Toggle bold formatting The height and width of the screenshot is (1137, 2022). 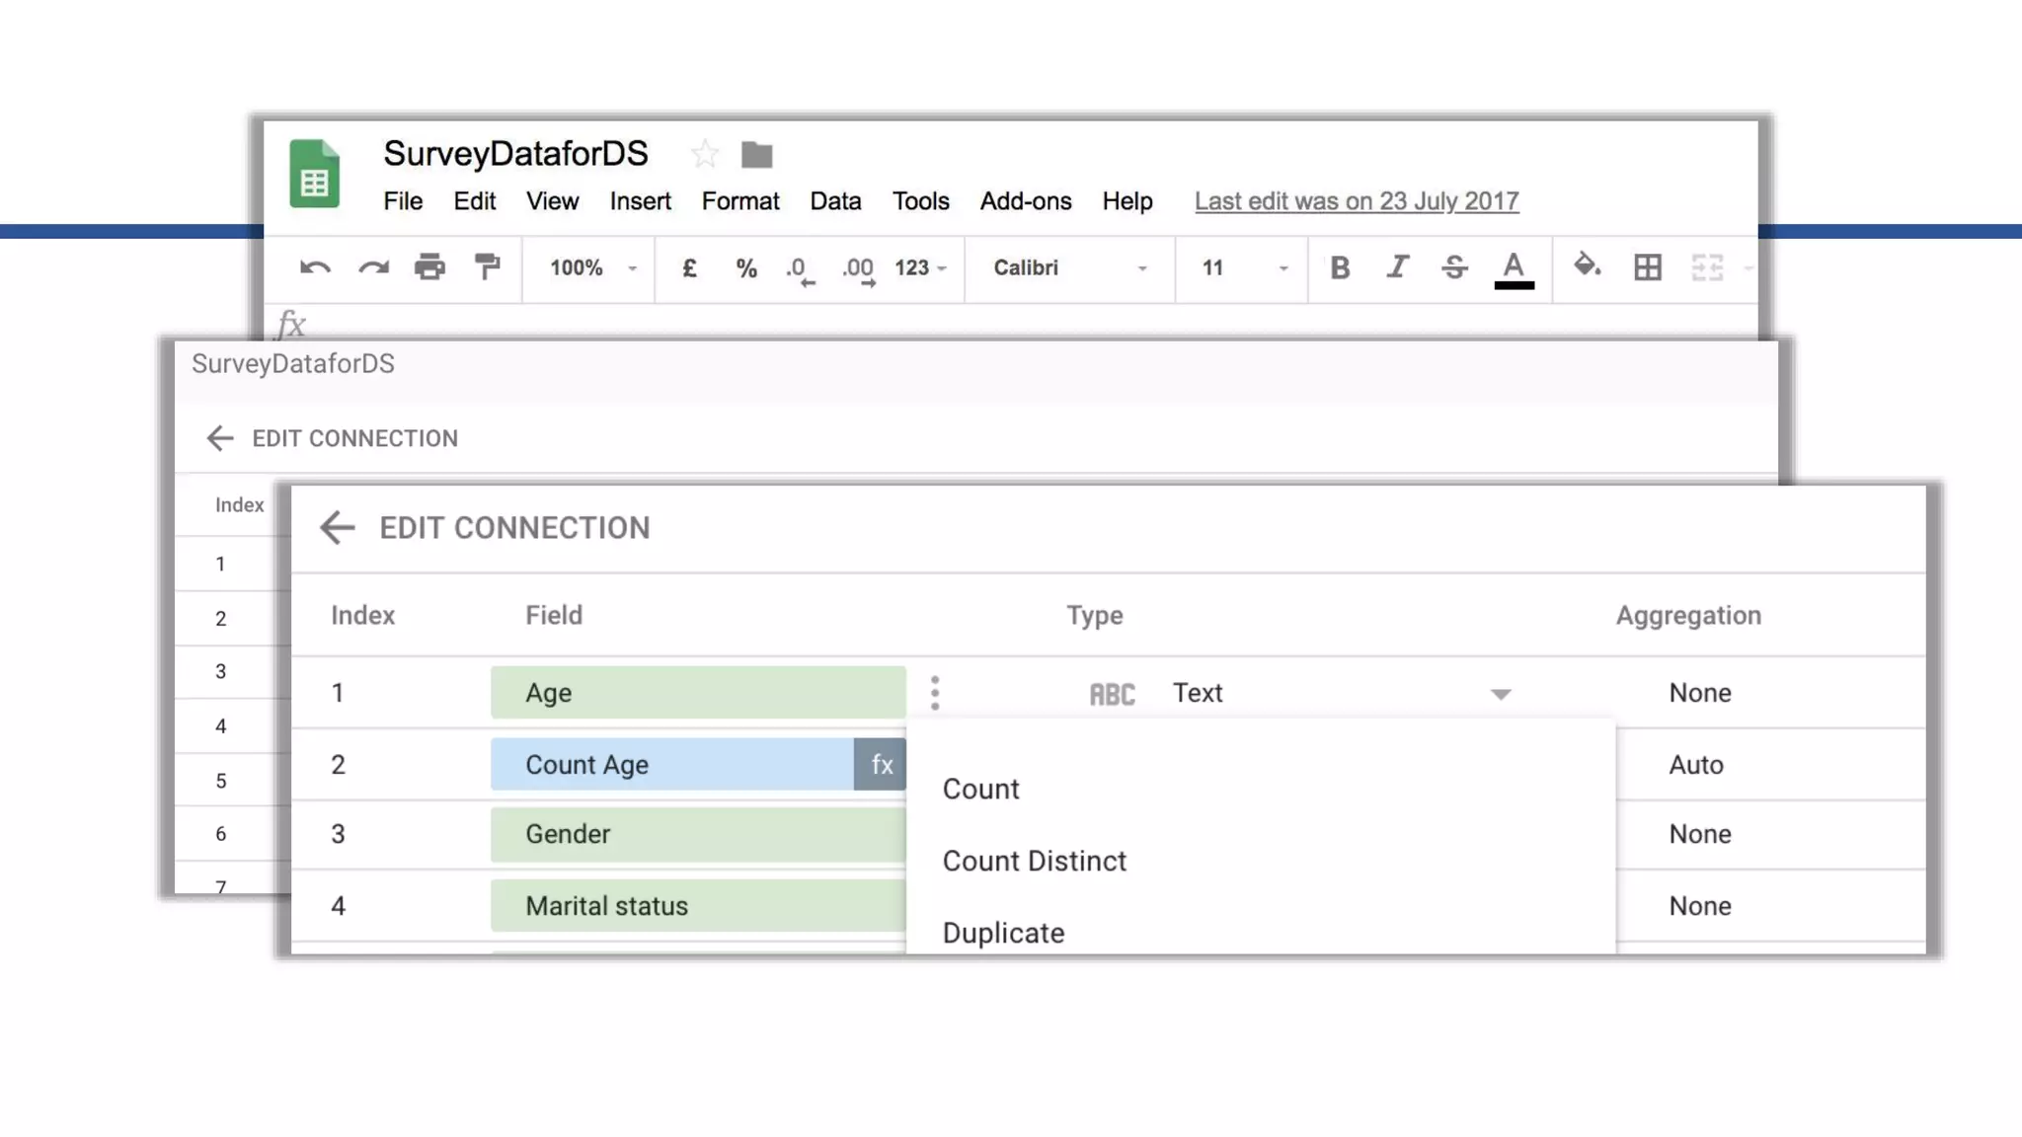pos(1340,267)
